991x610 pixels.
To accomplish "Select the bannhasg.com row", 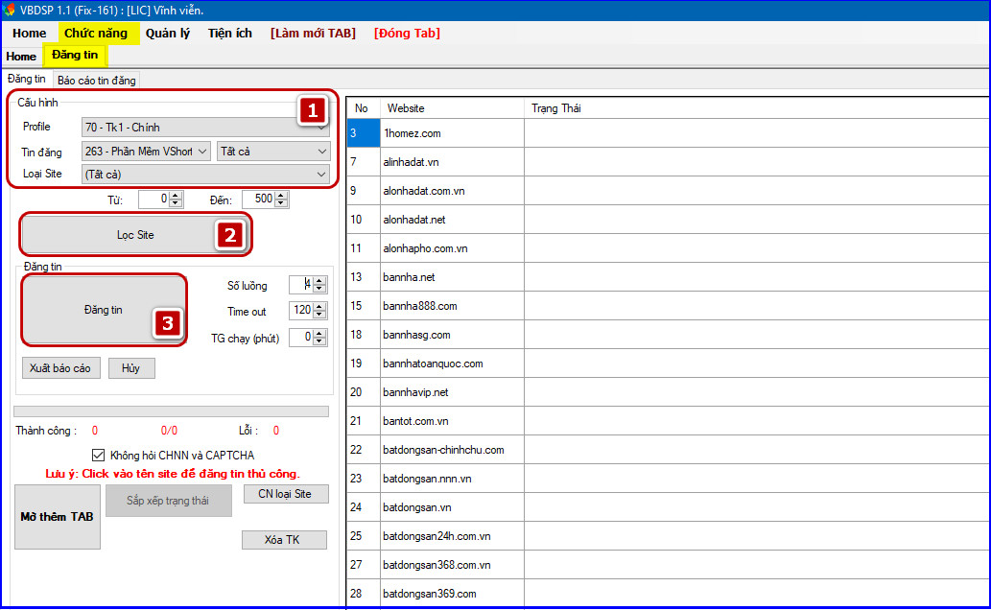I will 668,335.
